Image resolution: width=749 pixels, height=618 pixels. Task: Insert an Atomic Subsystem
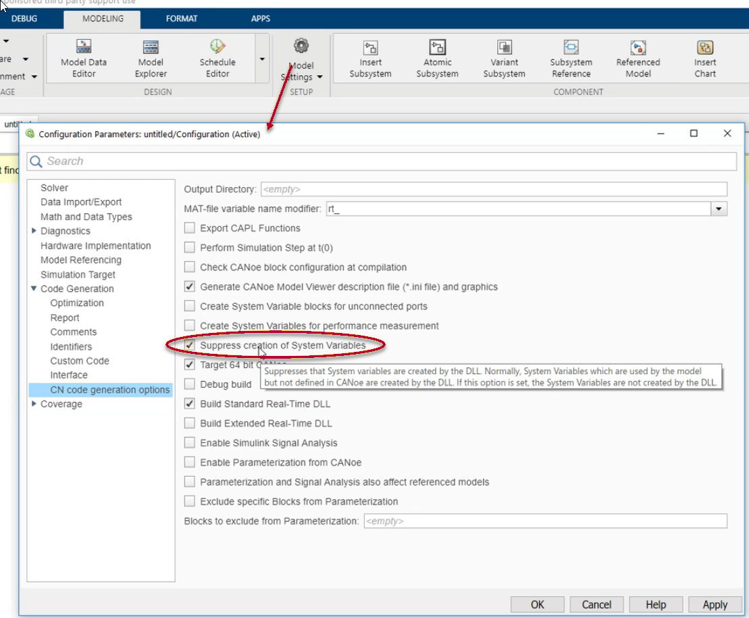[x=437, y=57]
